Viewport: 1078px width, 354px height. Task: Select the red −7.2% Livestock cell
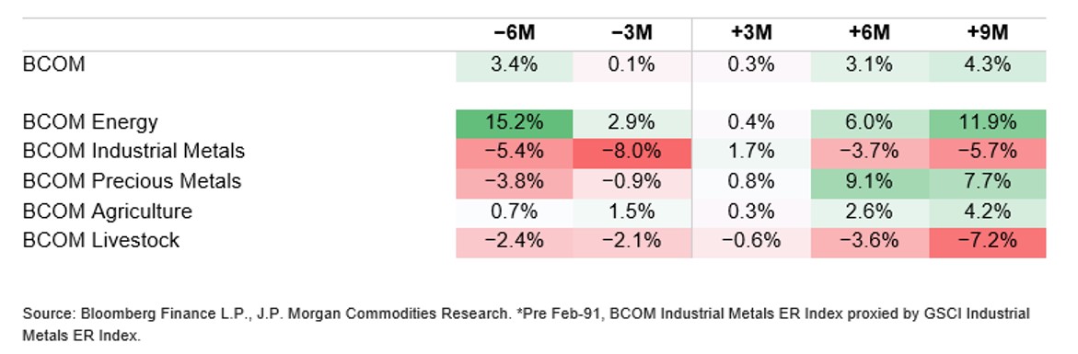987,242
